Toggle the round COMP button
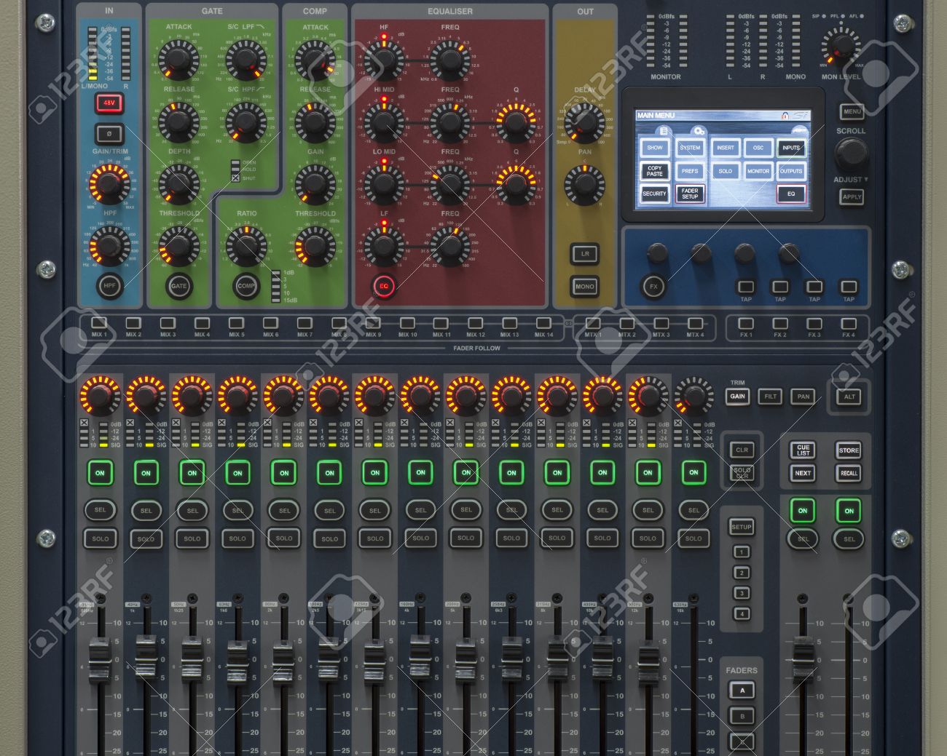The image size is (947, 756). [x=246, y=286]
